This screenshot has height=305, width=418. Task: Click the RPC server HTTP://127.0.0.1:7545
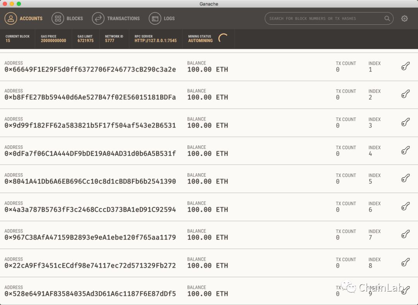pos(156,41)
